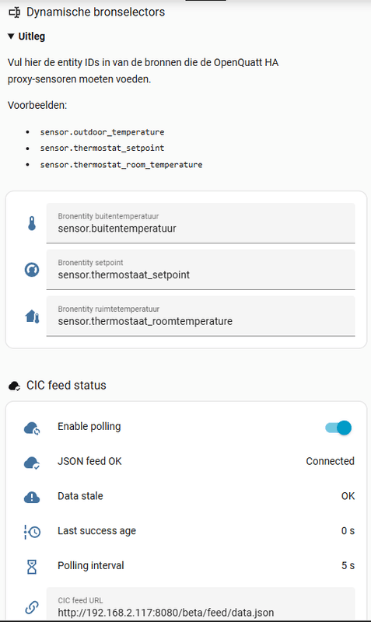Click the Enable polling cloud sync icon
The image size is (371, 622).
(x=32, y=428)
